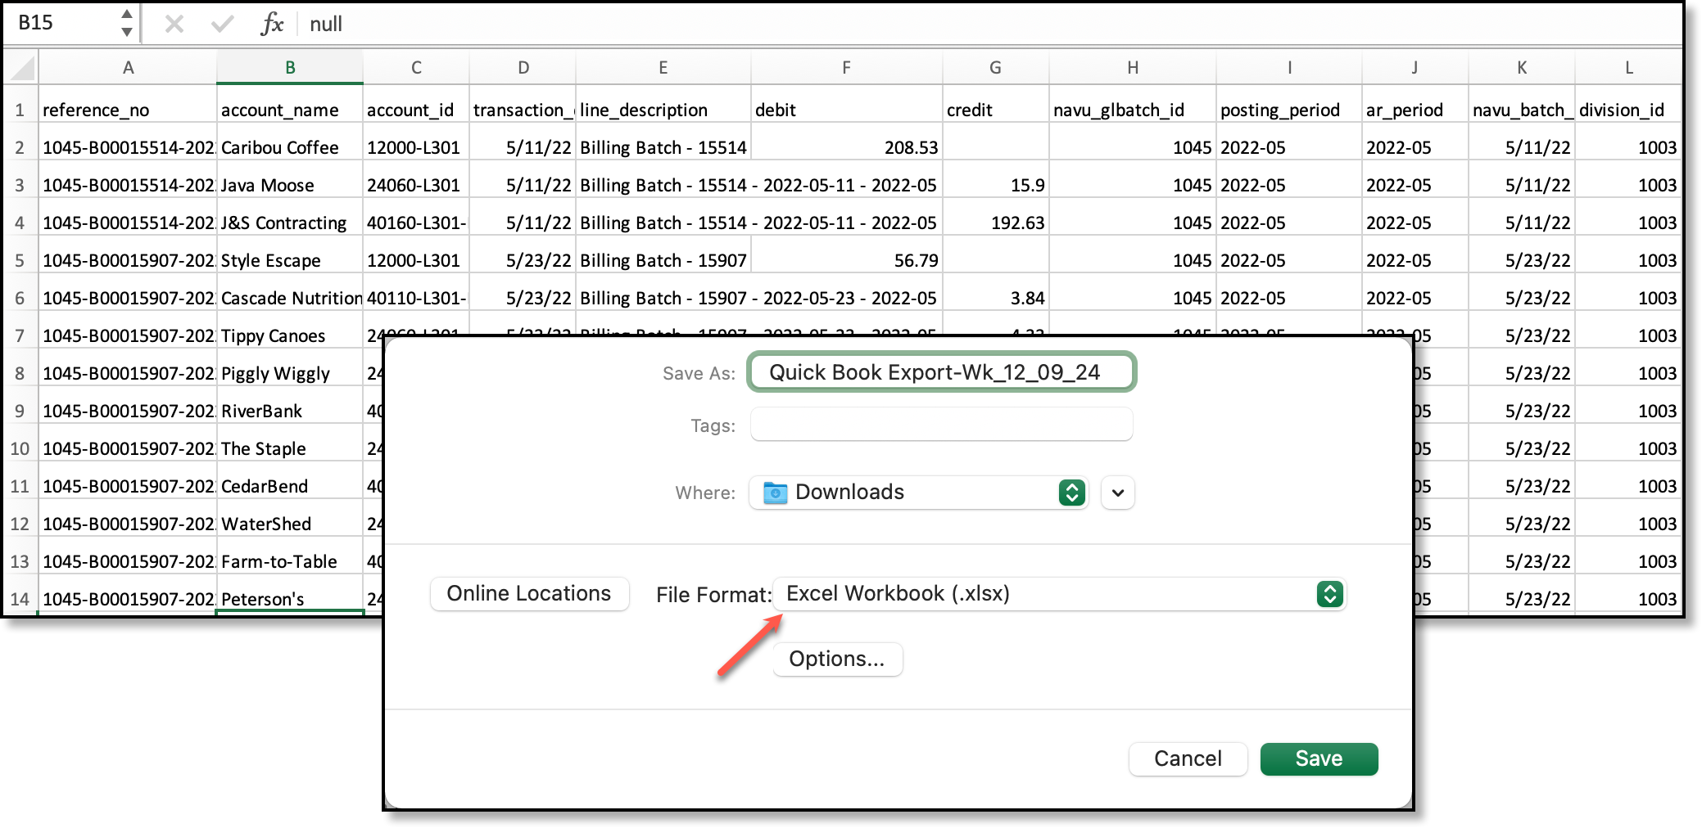The height and width of the screenshot is (828, 1702).
Task: Select column E header
Action: tap(663, 67)
